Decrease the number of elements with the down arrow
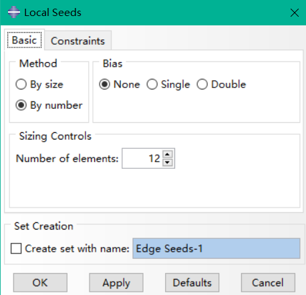 [168, 163]
